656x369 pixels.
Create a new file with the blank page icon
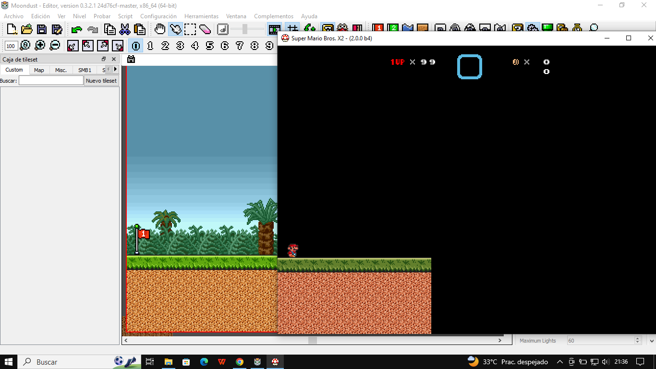click(x=12, y=29)
